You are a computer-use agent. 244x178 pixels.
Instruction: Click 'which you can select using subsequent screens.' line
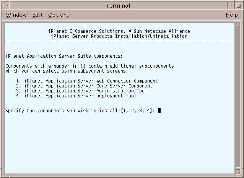(67, 71)
